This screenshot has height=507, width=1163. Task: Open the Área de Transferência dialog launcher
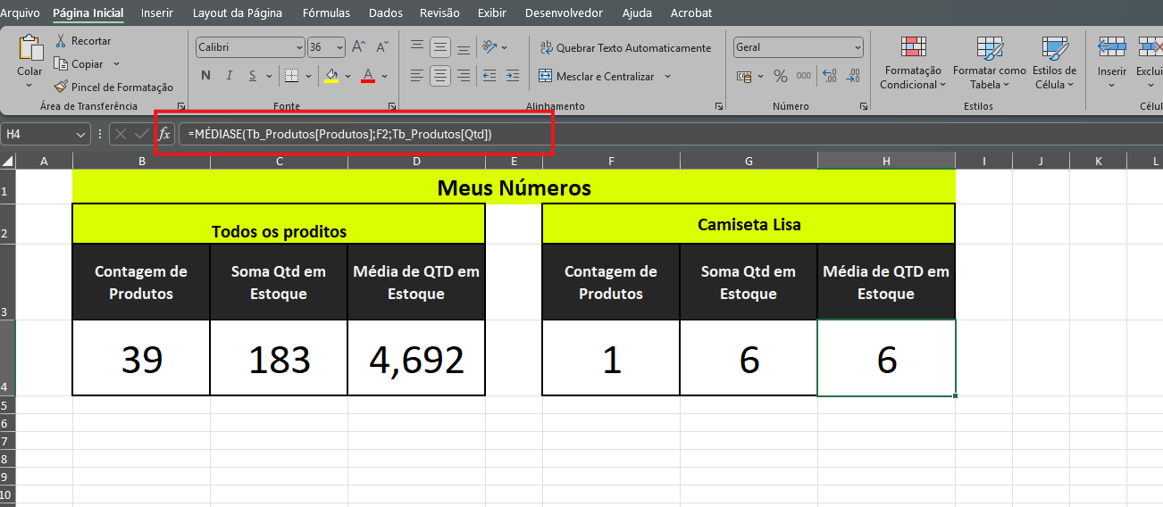tap(181, 106)
